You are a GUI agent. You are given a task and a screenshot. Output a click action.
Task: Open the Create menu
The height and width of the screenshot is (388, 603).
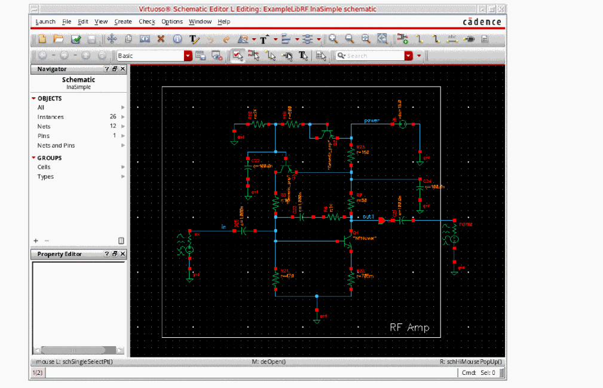[123, 22]
